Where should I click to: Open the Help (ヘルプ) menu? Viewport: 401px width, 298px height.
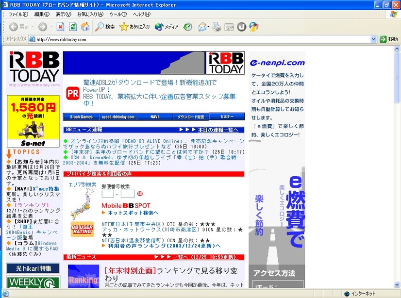tap(142, 14)
